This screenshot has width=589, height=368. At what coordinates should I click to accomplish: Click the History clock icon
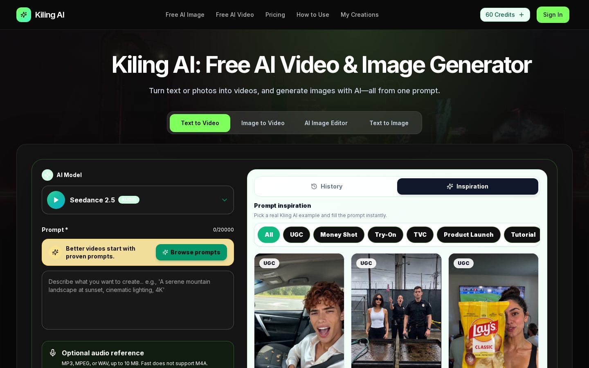[314, 186]
